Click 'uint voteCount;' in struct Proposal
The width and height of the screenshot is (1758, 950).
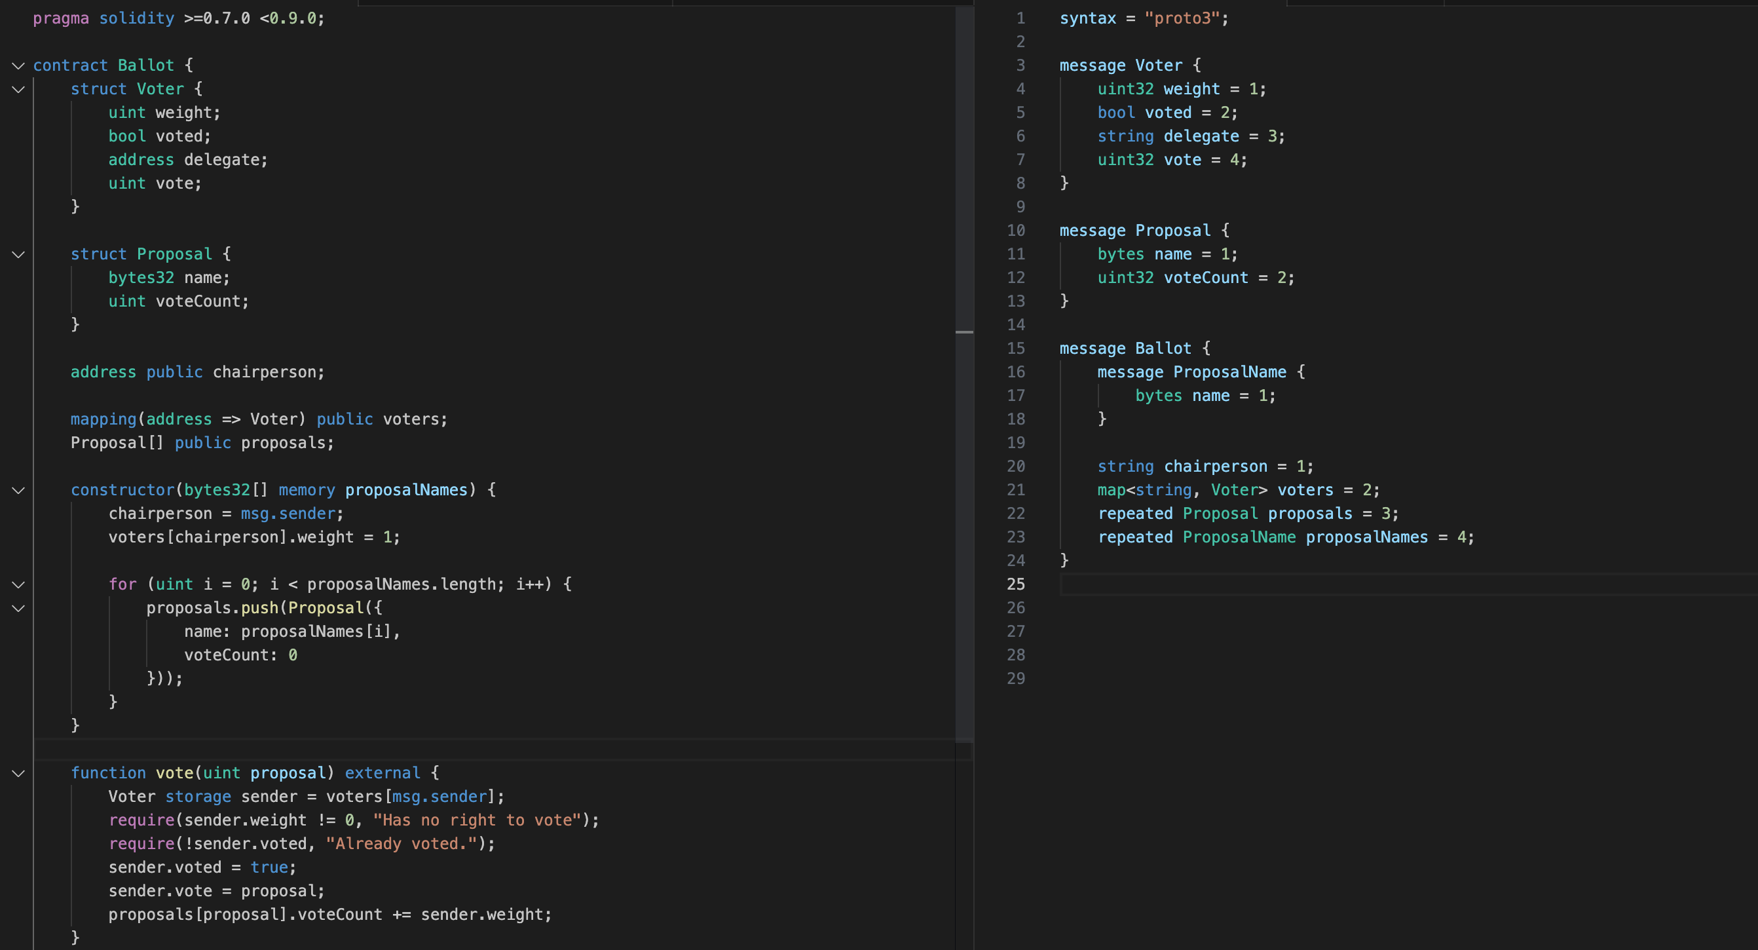(x=179, y=301)
